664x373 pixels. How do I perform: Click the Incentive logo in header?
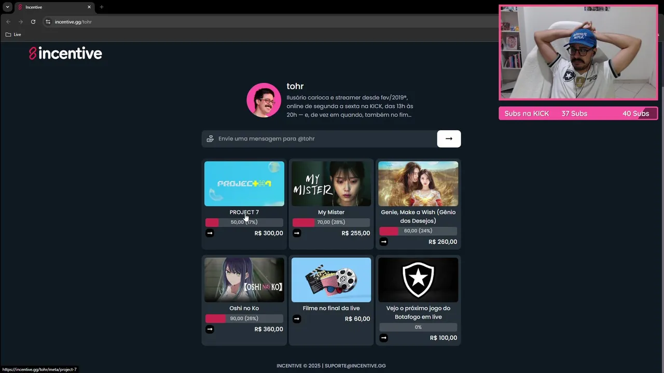(65, 53)
